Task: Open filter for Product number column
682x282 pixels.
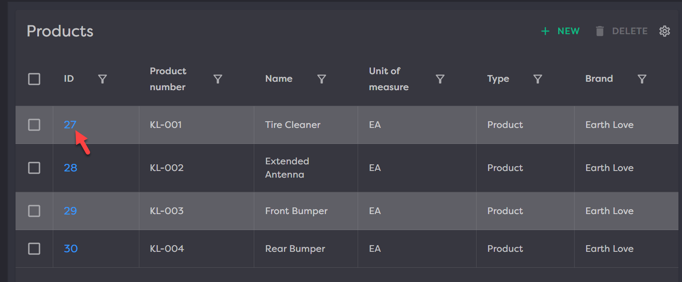Action: pos(218,79)
